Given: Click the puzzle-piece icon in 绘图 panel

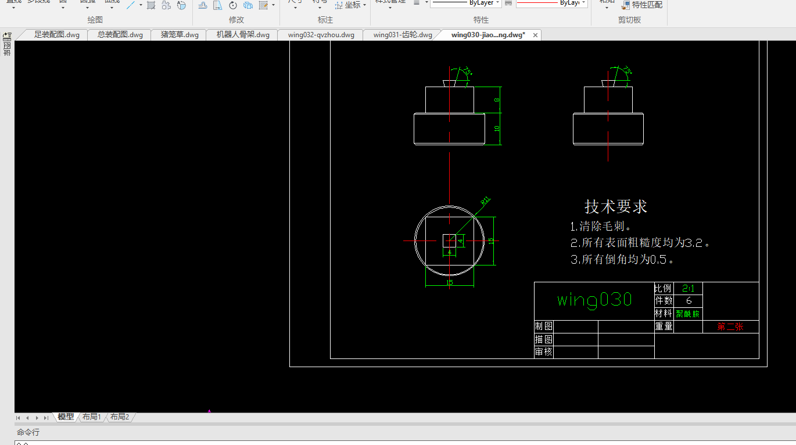Looking at the screenshot, I should [x=166, y=5].
